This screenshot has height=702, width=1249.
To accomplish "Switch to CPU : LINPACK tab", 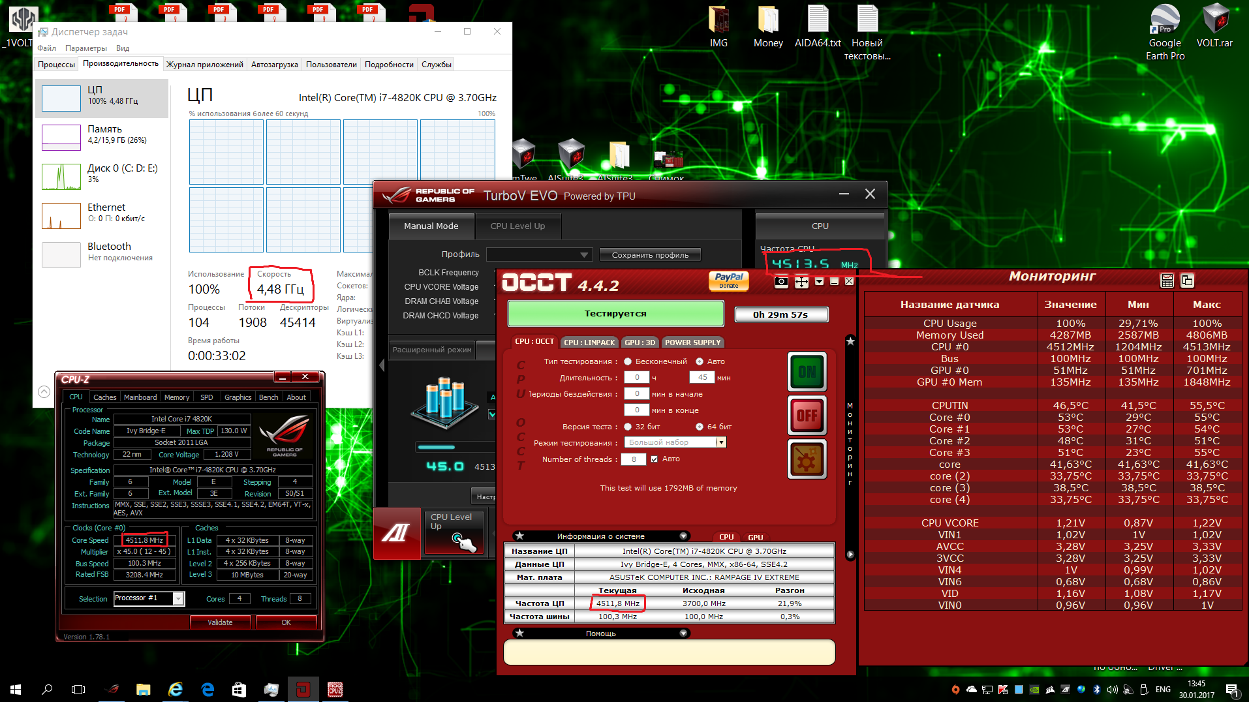I will click(x=589, y=343).
